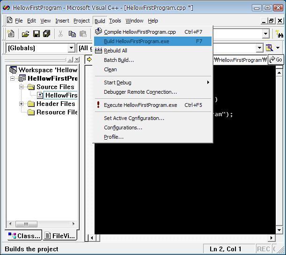Click the Workspace 'Hellow tree row
This screenshot has width=286, height=255.
tap(44, 70)
